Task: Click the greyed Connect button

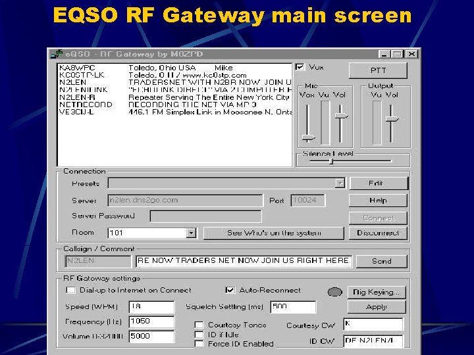Action: pyautogui.click(x=378, y=218)
